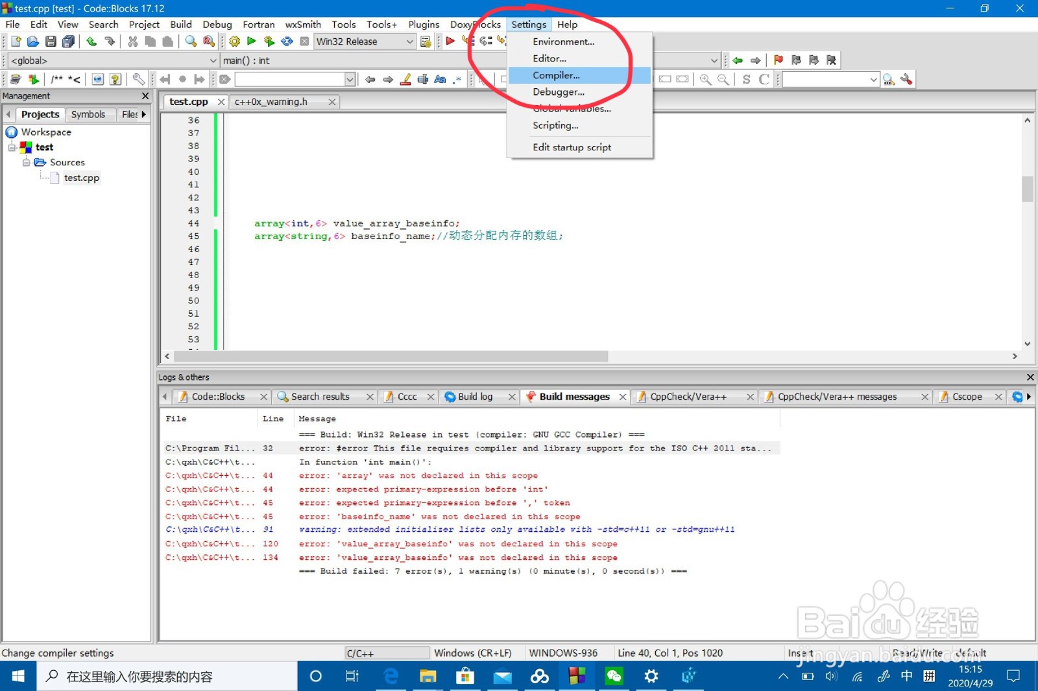Click the Windows search box on taskbar
The height and width of the screenshot is (691, 1038).
pos(169,677)
